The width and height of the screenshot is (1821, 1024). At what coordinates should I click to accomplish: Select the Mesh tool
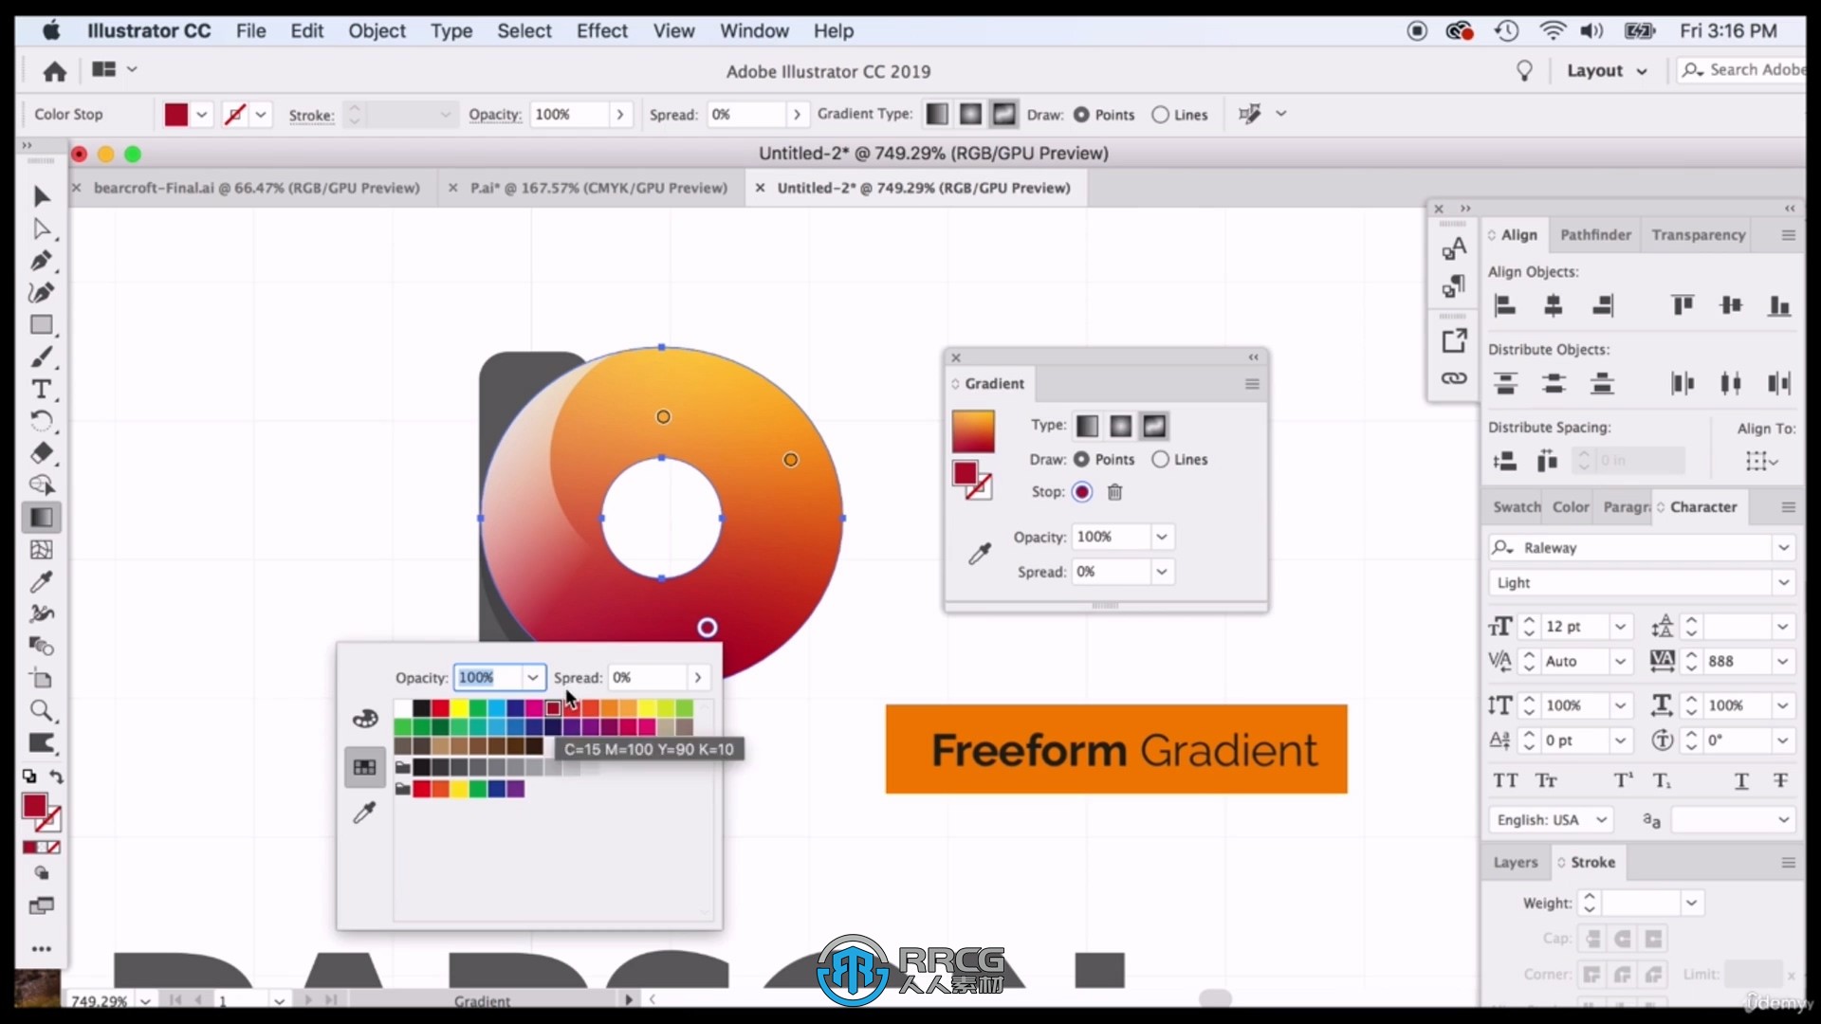41,550
